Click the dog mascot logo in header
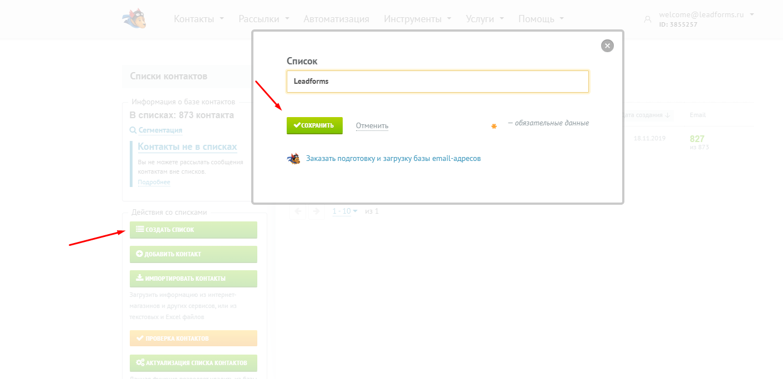 [x=134, y=19]
